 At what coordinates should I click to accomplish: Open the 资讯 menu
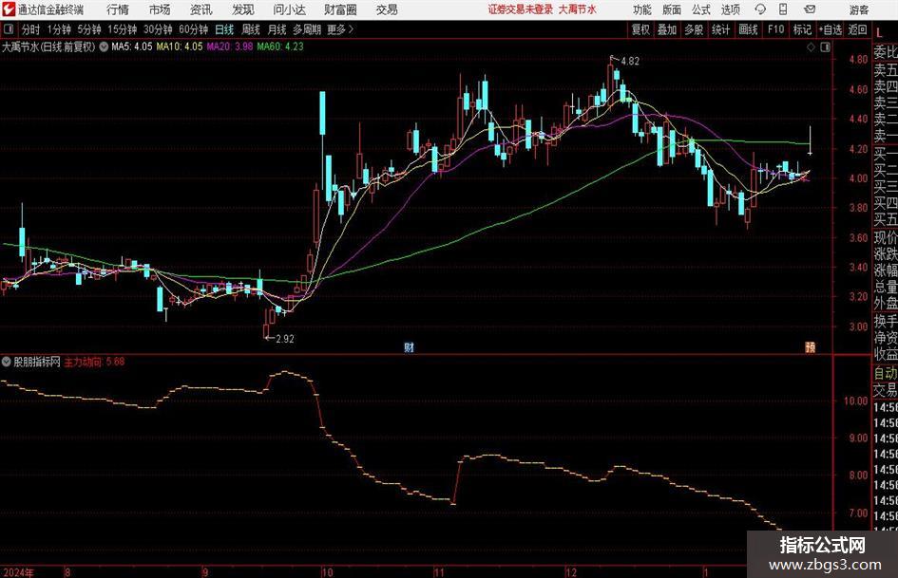coord(201,9)
